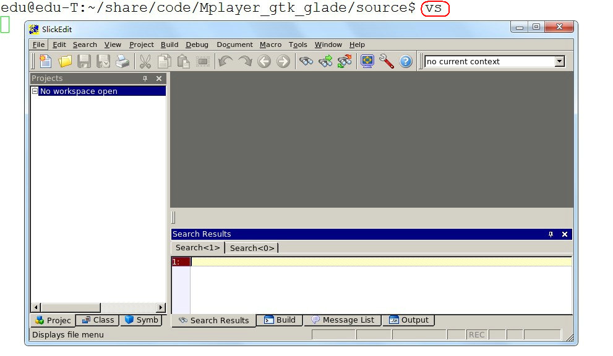Screen dimensions: 613x356
Task: Close the Search Results panel
Action: pyautogui.click(x=565, y=234)
